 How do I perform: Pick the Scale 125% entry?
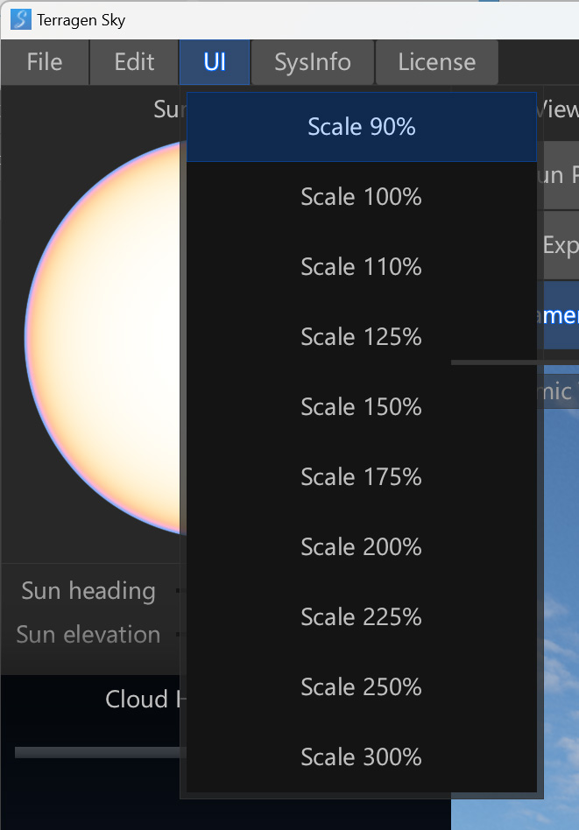coord(361,337)
